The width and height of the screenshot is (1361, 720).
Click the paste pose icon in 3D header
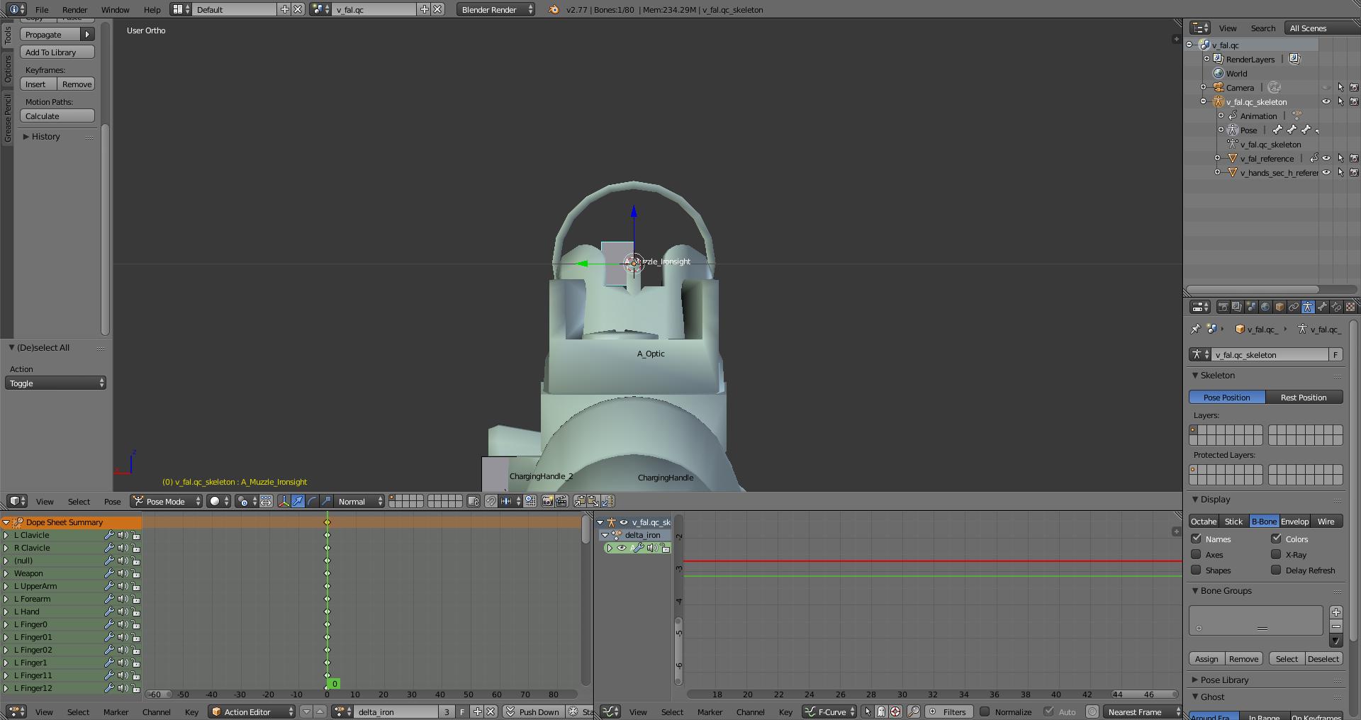(x=593, y=501)
